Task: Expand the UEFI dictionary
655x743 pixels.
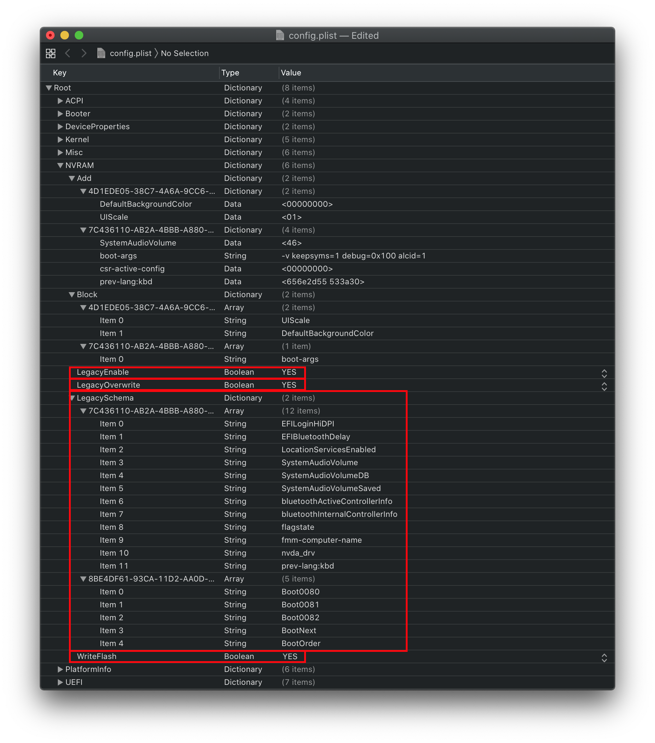Action: pyautogui.click(x=60, y=682)
